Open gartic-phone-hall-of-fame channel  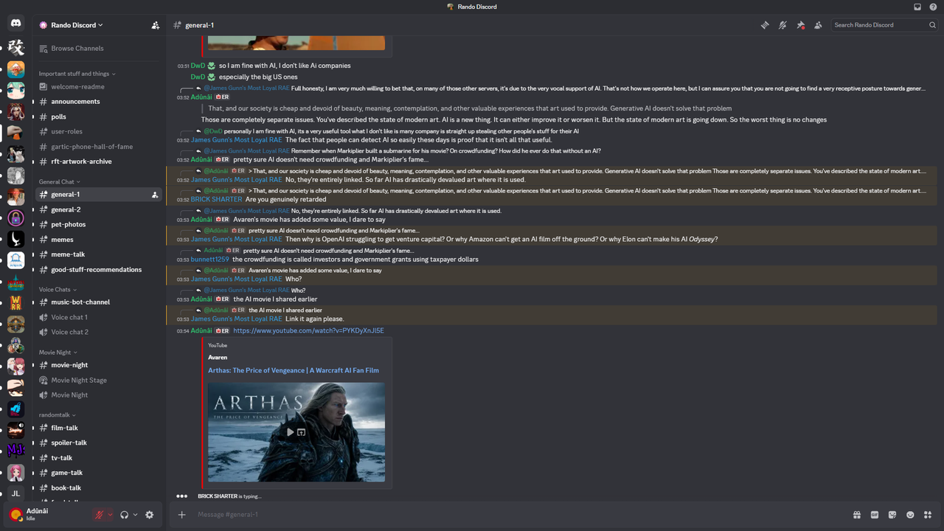(x=98, y=147)
